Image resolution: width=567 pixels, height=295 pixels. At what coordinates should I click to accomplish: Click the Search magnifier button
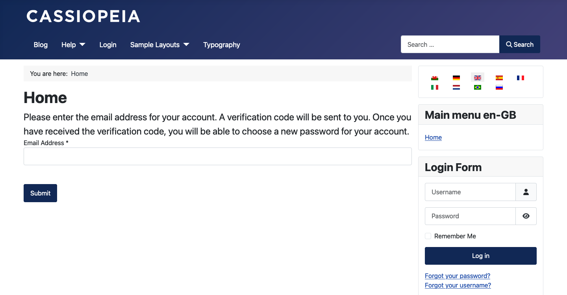pos(519,44)
